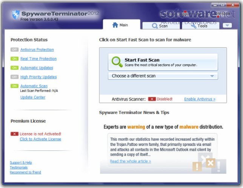Click License is not Activated! text
This screenshot has height=188, width=243.
point(40,134)
